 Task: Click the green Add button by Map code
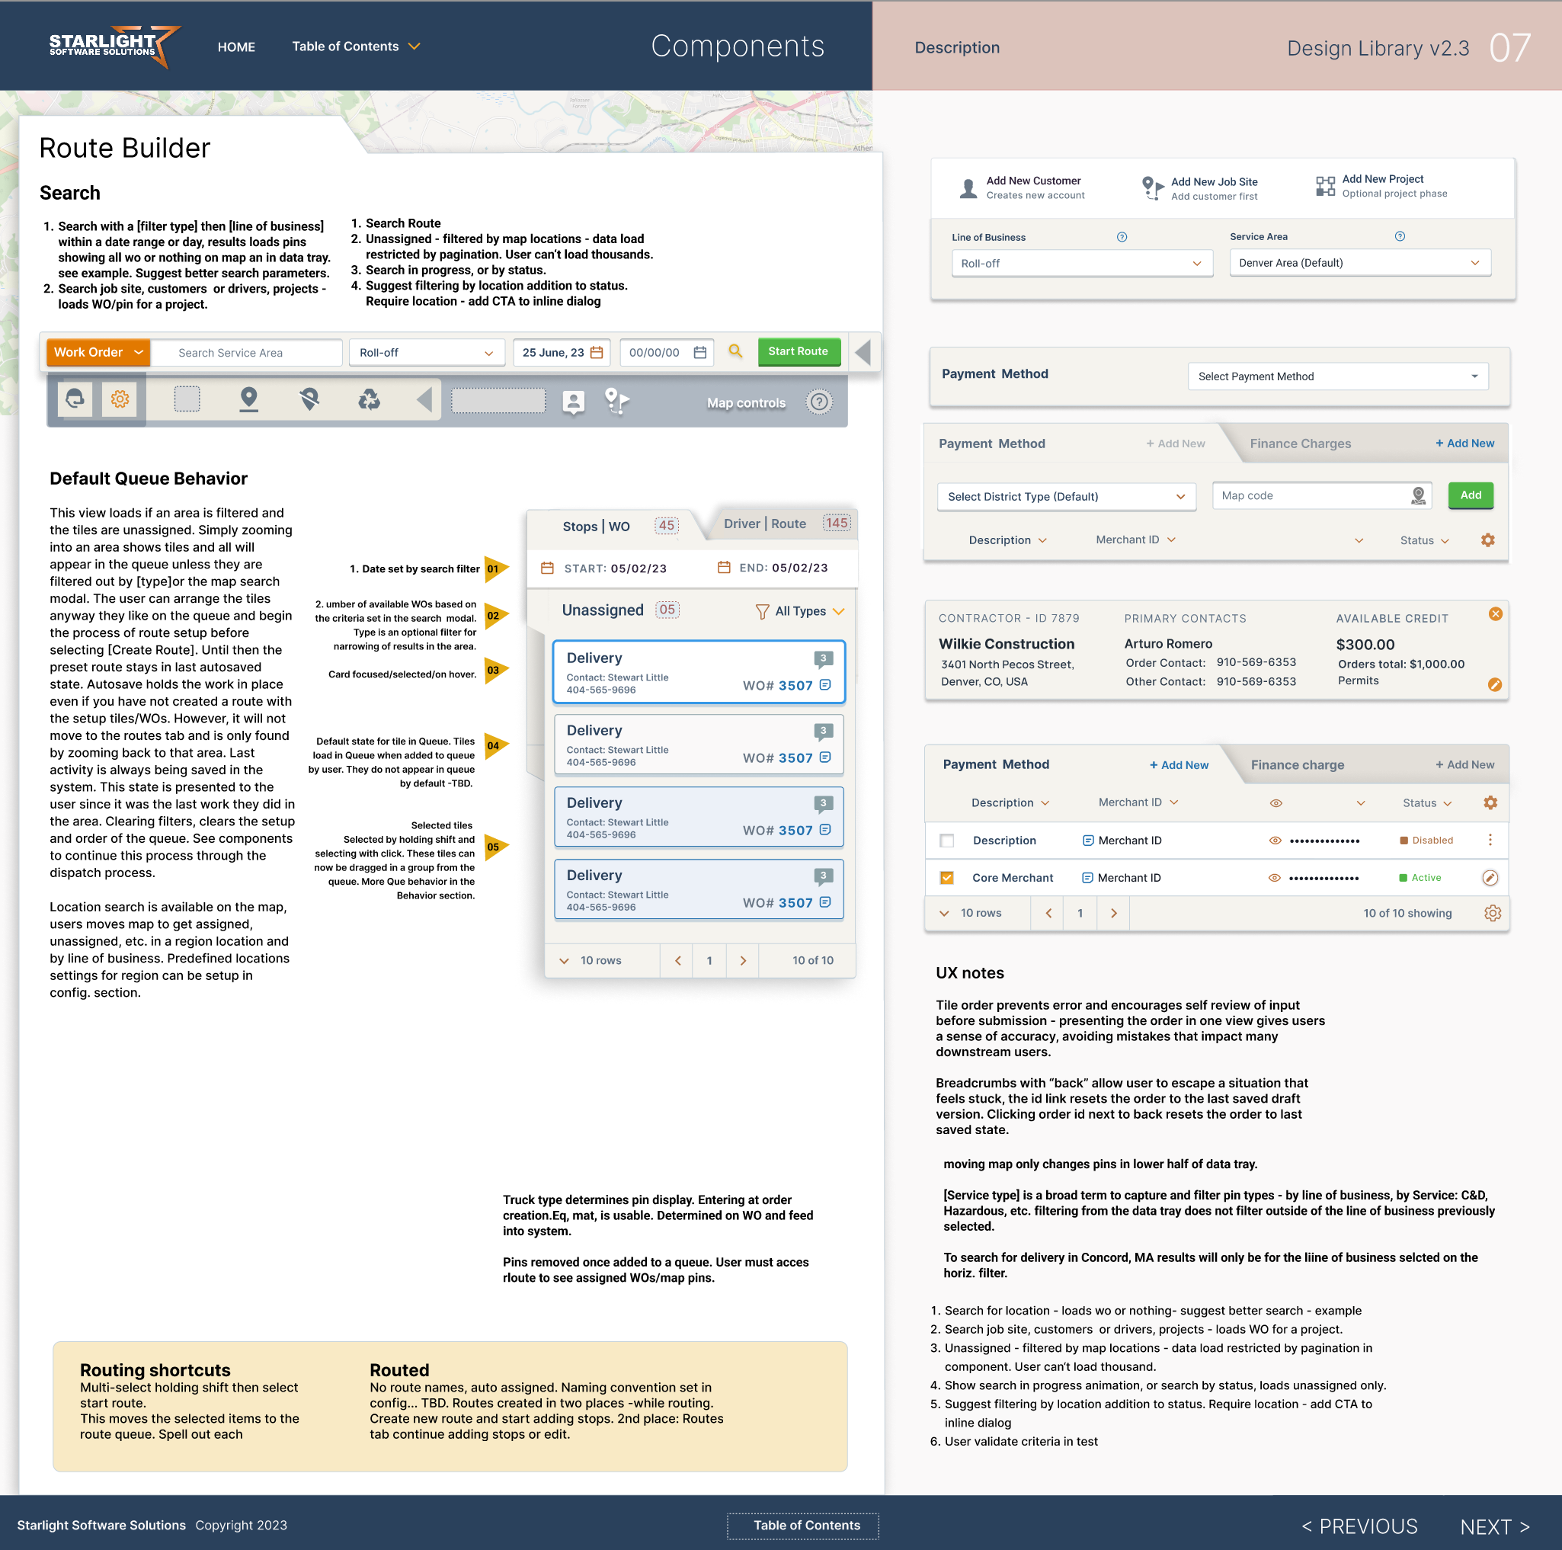point(1470,495)
